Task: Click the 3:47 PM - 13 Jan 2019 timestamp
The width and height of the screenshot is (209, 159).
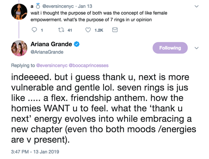Action: [35, 152]
